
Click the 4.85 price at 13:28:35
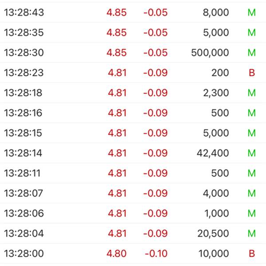pos(117,32)
